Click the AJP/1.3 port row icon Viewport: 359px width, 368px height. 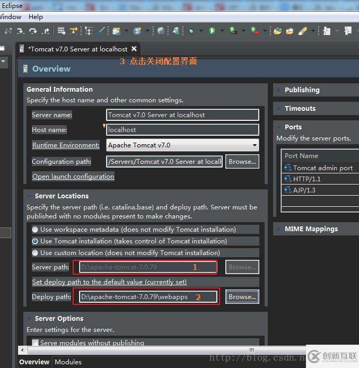click(x=288, y=190)
